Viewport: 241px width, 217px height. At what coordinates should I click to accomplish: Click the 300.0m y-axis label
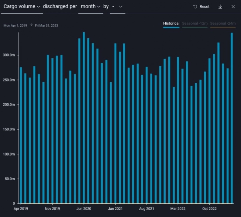[10, 55]
